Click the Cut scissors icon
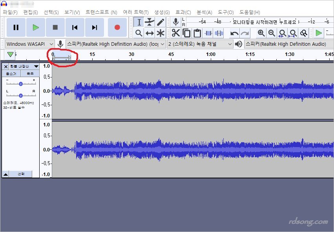The width and height of the screenshot is (334, 232). (175, 33)
